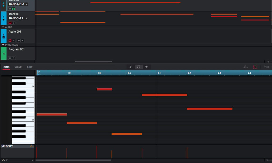This screenshot has height=163, width=272.
Task: Click bar marker 1.2 on the ruler
Action: pyautogui.click(x=69, y=73)
